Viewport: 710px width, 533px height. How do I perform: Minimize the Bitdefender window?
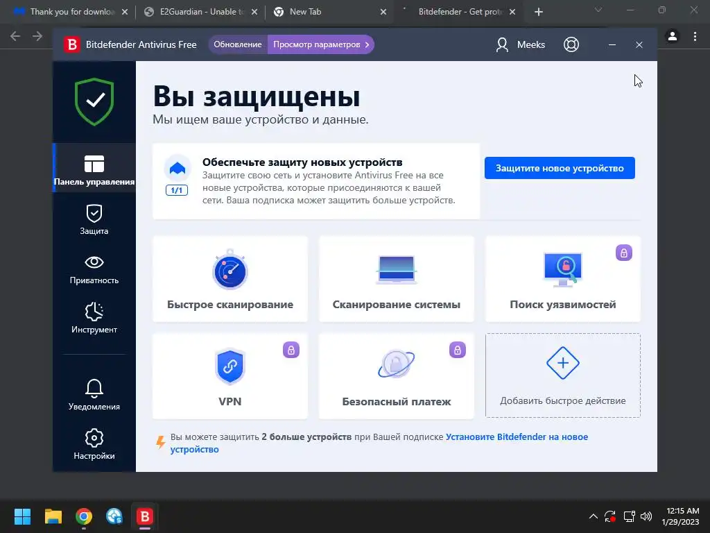[x=612, y=45]
